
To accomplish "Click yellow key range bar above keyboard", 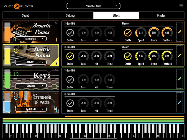I will (94, 119).
